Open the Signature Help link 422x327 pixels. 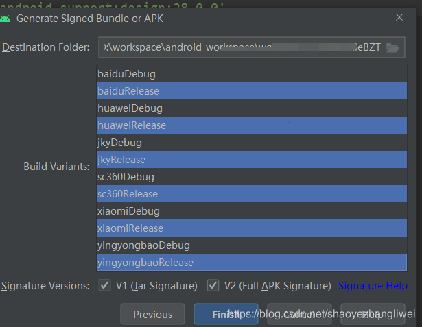click(373, 286)
